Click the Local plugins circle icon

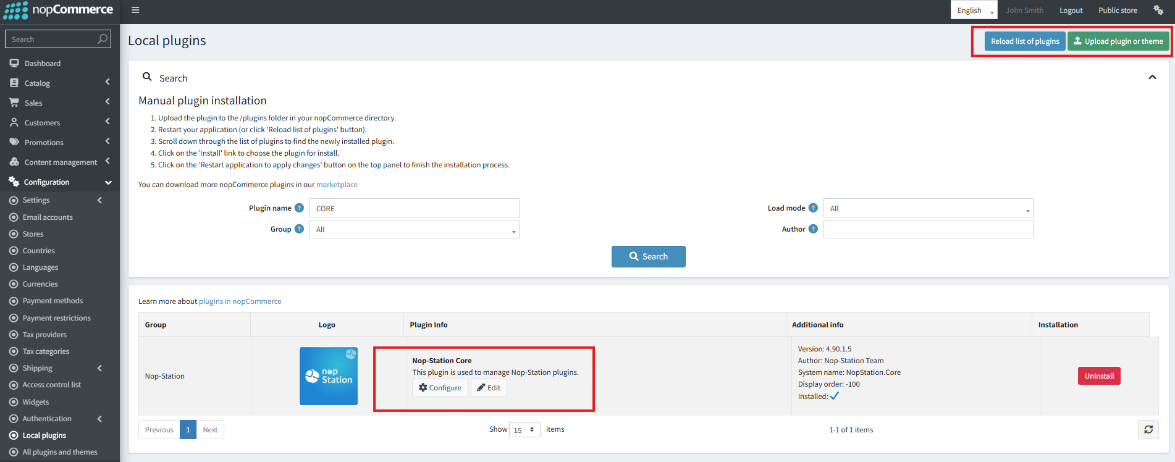pos(14,435)
